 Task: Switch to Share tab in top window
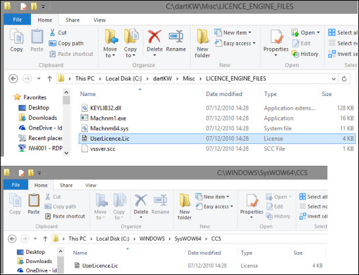coord(72,20)
